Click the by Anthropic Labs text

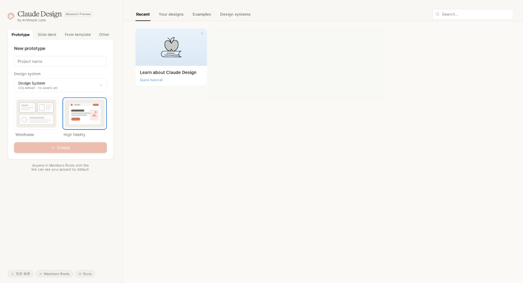coord(32,20)
